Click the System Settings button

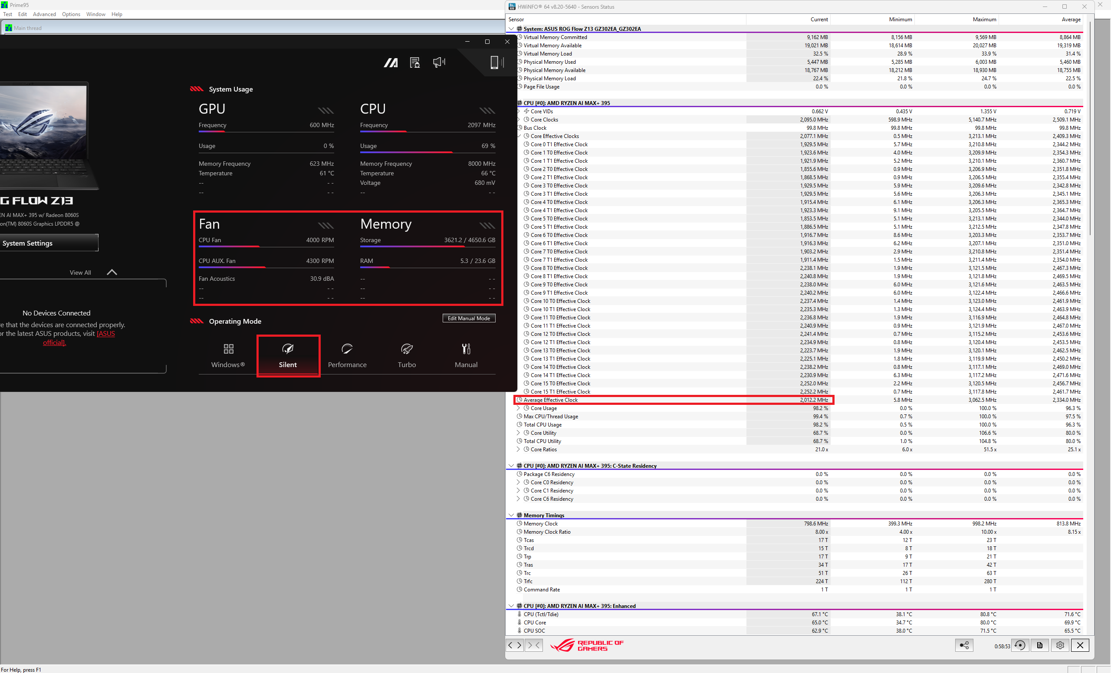[49, 243]
